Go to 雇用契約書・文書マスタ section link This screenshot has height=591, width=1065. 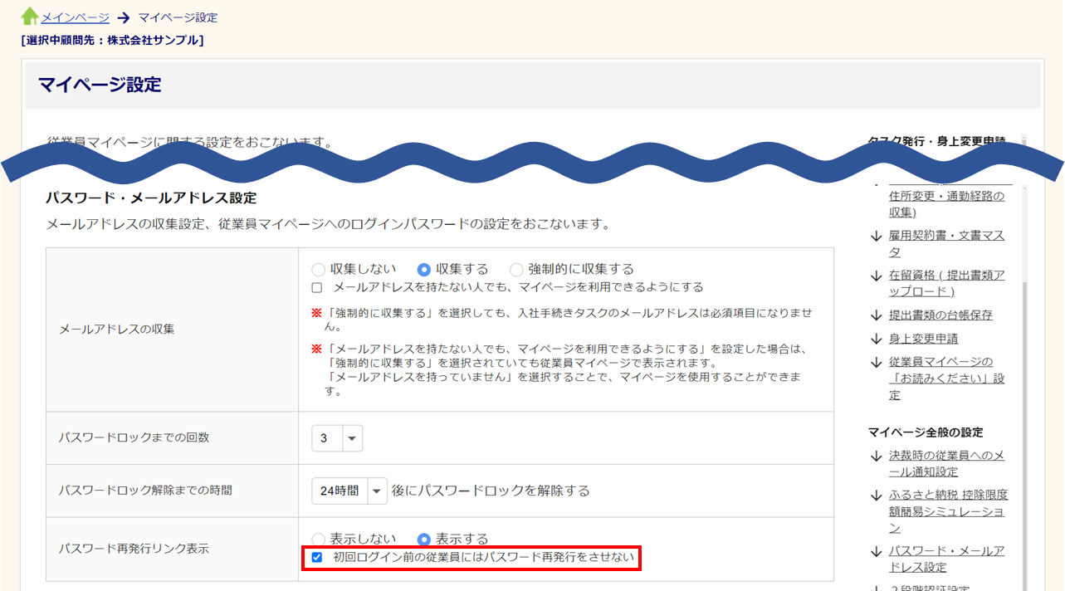[x=947, y=244]
